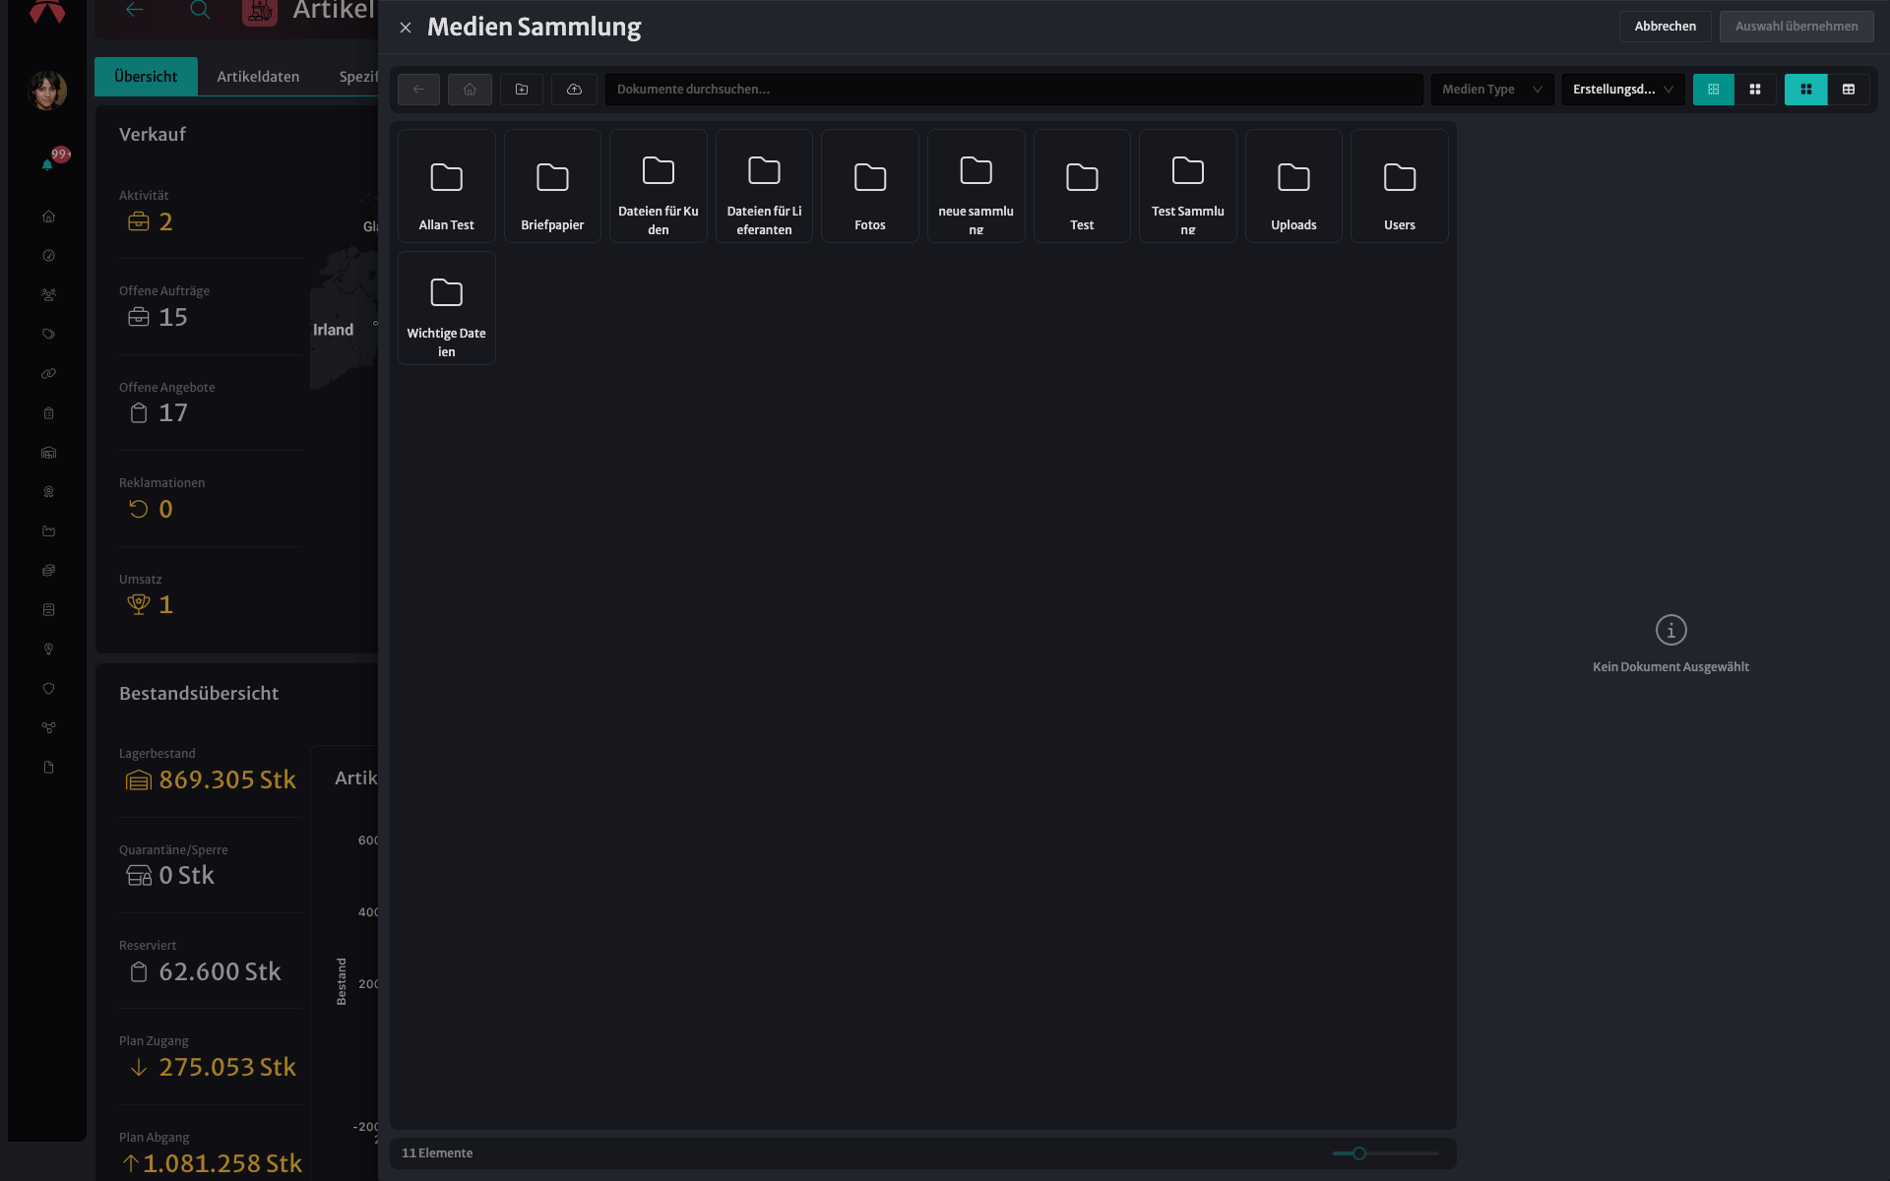
Task: Open the Fotos folder
Action: (870, 186)
